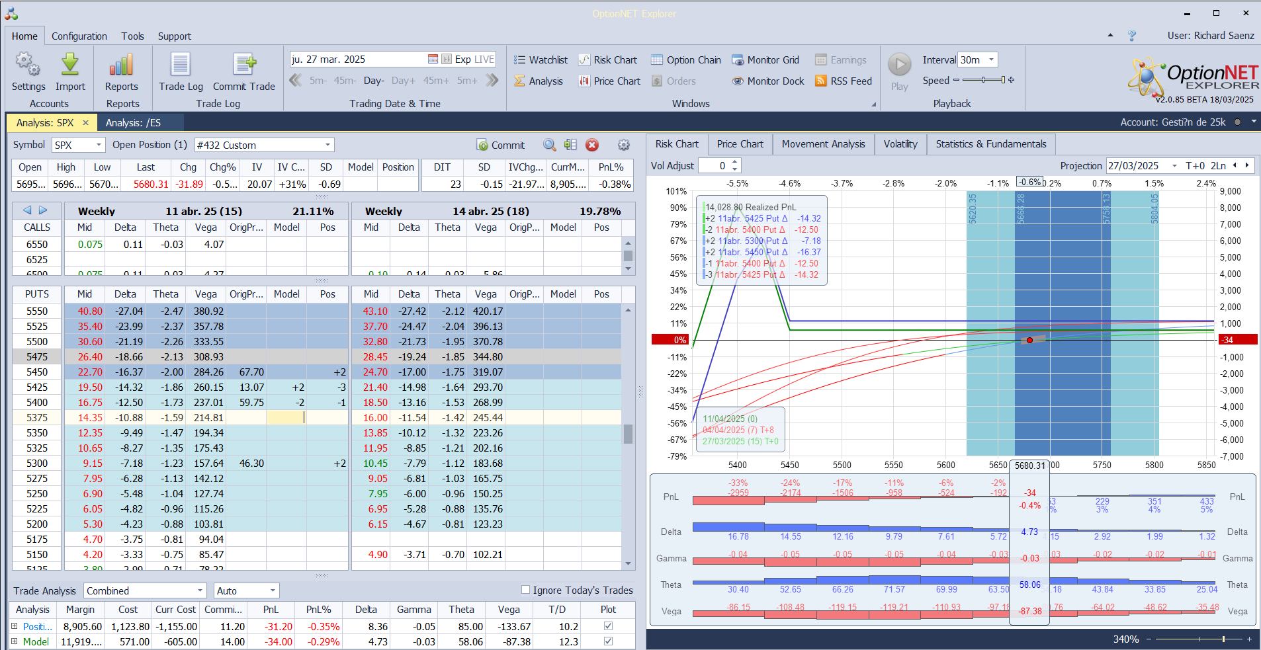Click the Import download arrow icon
This screenshot has width=1261, height=650.
(x=70, y=65)
